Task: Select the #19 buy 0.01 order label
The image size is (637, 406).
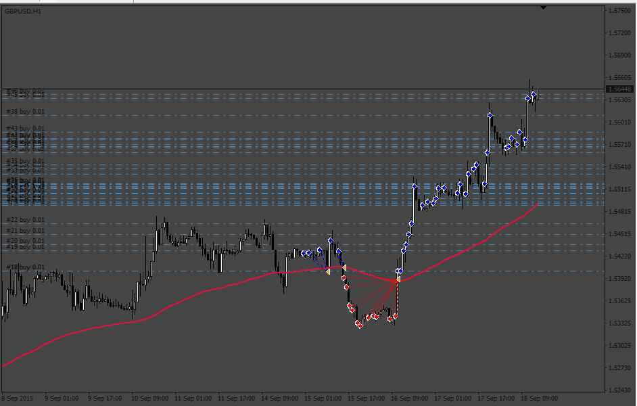Action: pos(25,247)
